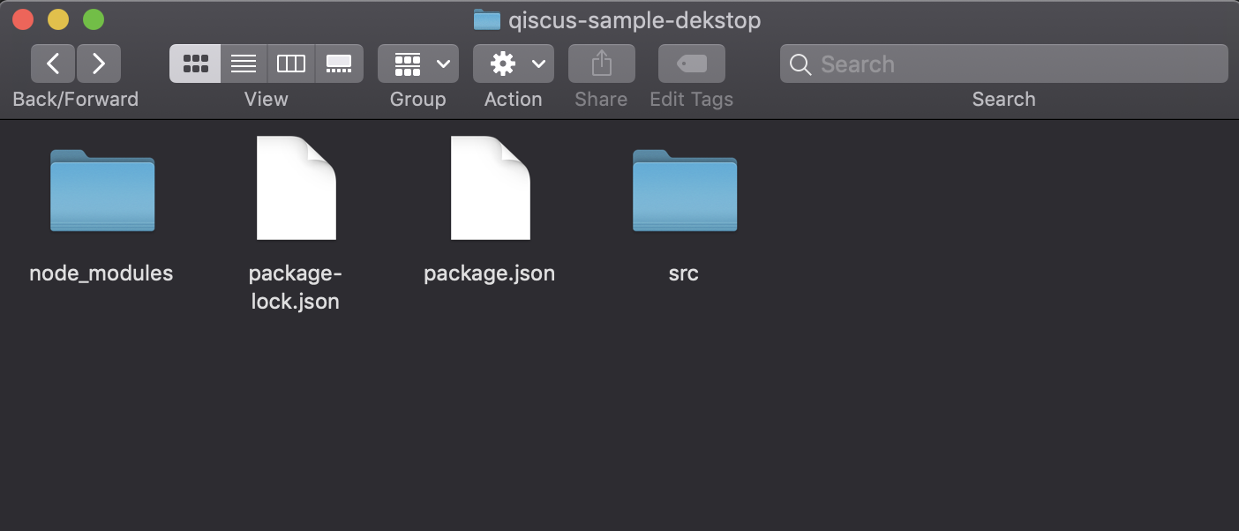The height and width of the screenshot is (531, 1239).
Task: Select the package.json file icon
Action: click(491, 188)
